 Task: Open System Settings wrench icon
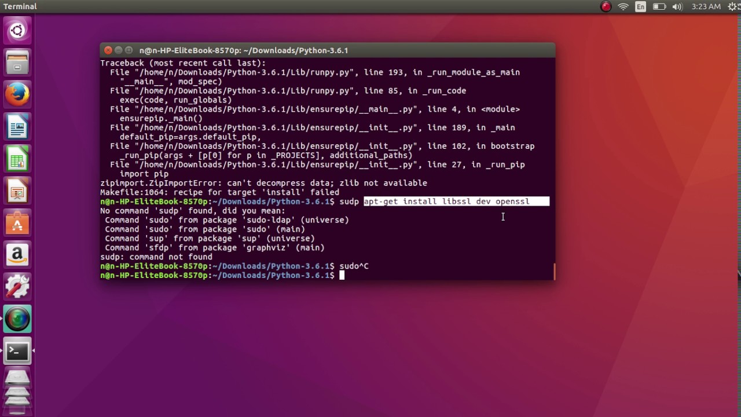17,287
